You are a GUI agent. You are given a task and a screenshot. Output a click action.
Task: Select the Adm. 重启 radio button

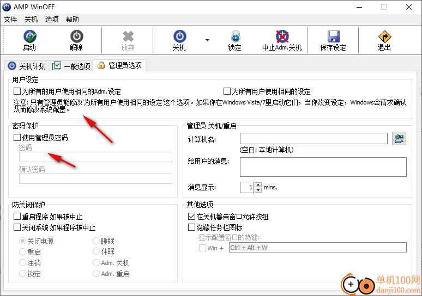pos(97,274)
